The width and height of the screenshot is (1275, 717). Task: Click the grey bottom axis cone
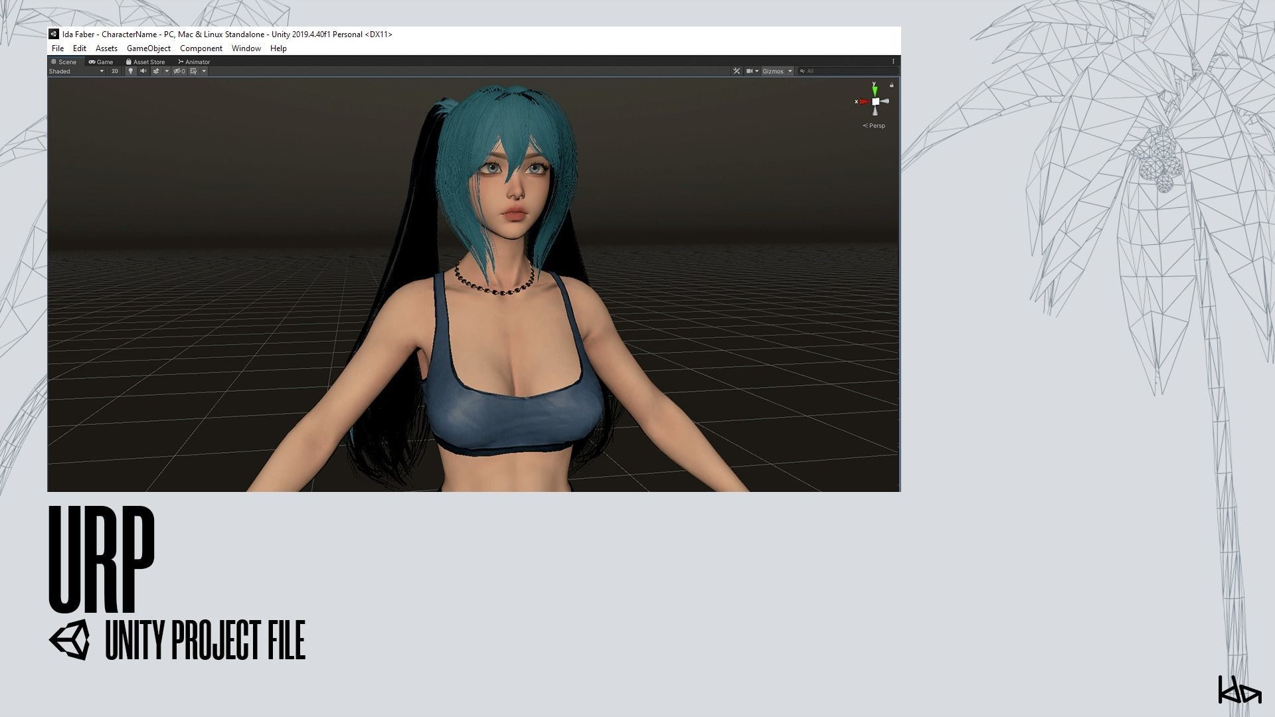[875, 112]
